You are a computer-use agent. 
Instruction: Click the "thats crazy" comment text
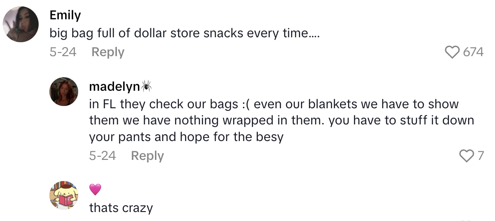[x=121, y=208]
